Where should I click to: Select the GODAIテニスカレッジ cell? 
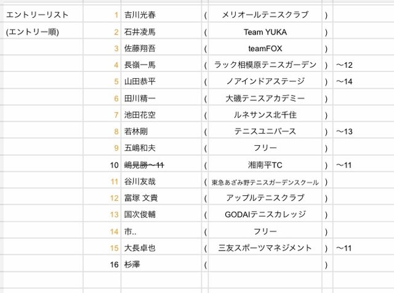point(265,214)
